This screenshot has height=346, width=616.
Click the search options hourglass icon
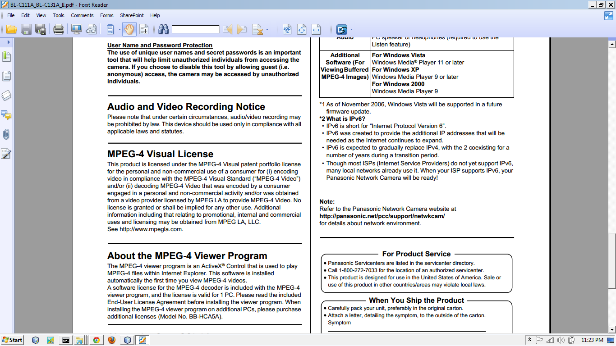[257, 30]
